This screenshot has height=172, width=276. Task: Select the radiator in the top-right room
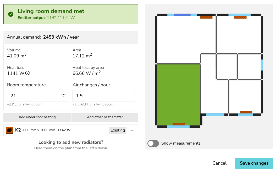240,17
